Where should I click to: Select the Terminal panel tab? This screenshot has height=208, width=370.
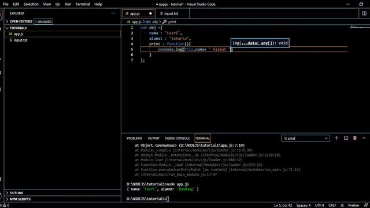pyautogui.click(x=202, y=138)
